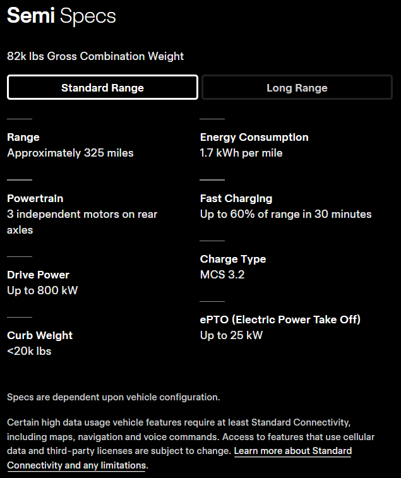401x478 pixels.
Task: Select the Approximately 325 miles value
Action: pyautogui.click(x=70, y=153)
